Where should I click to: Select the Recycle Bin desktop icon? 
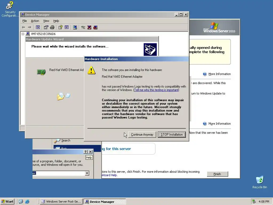260,182
